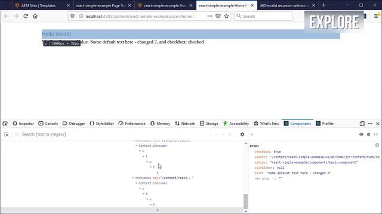Viewport: 382px width, 214px height.
Task: Open page actions ellipsis in address bar
Action: click(x=210, y=16)
